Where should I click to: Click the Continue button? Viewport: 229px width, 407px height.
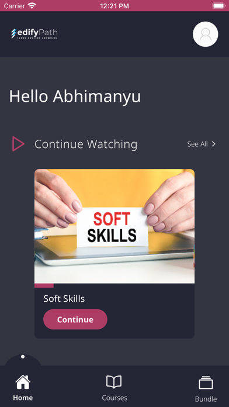[75, 319]
